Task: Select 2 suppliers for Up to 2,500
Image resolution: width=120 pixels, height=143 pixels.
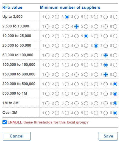Action: pyautogui.click(x=57, y=17)
